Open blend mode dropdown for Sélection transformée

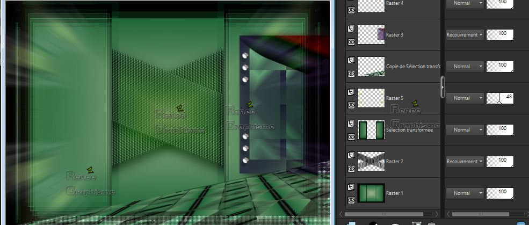click(465, 130)
